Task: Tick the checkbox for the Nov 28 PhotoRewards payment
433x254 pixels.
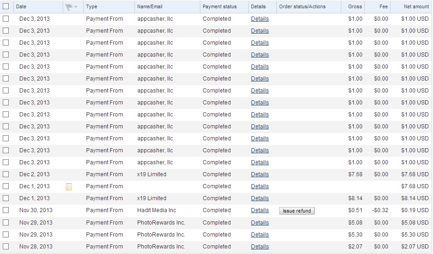Action: pyautogui.click(x=6, y=247)
